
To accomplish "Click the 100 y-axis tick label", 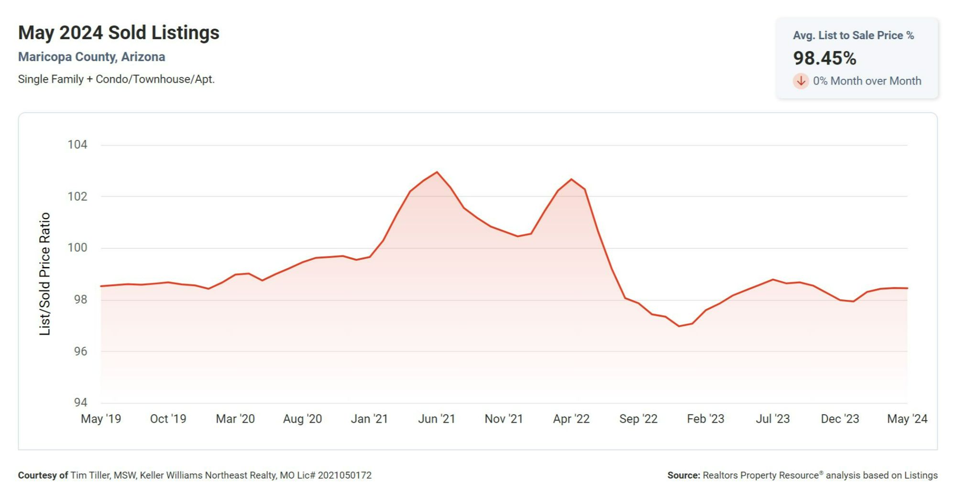I will point(77,247).
